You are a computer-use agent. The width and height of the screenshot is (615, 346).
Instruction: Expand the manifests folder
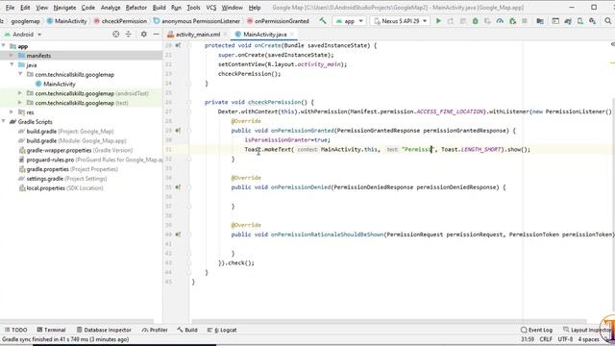[x=12, y=56]
